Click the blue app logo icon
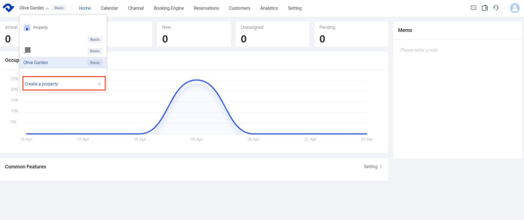Screen dimensions: 524x220 pyautogui.click(x=8, y=8)
